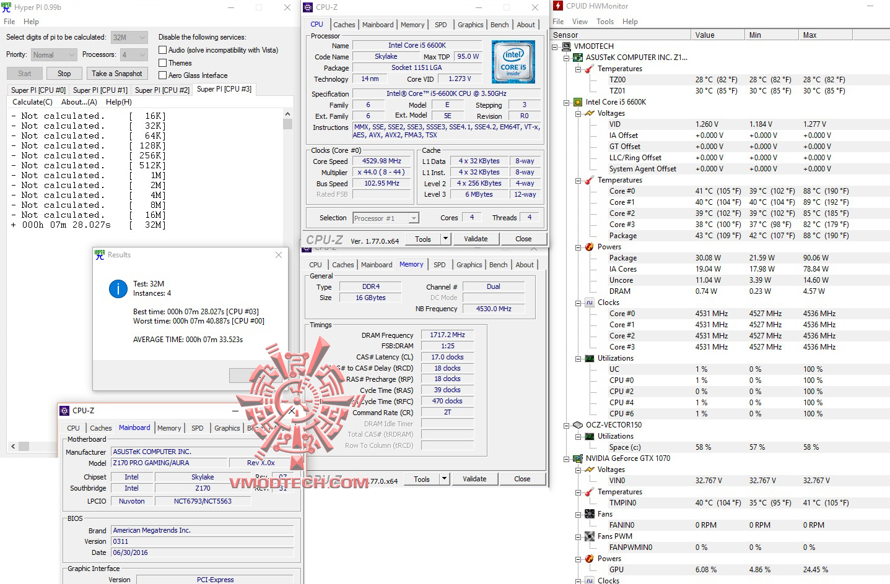Image resolution: width=890 pixels, height=584 pixels.
Task: Click the Voltages icon in HWMonitor sensor tree
Action: pos(588,113)
